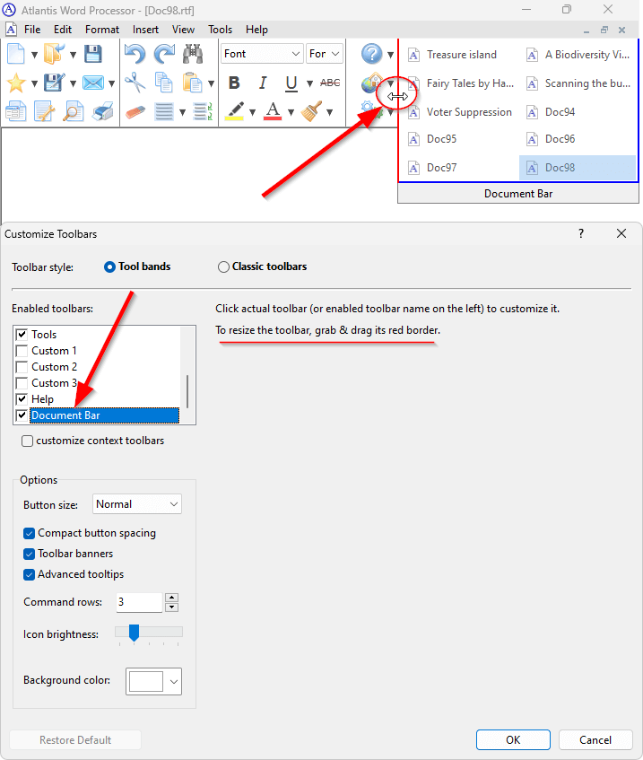Click the Cancel button
Screen dimensions: 643x760
click(595, 740)
